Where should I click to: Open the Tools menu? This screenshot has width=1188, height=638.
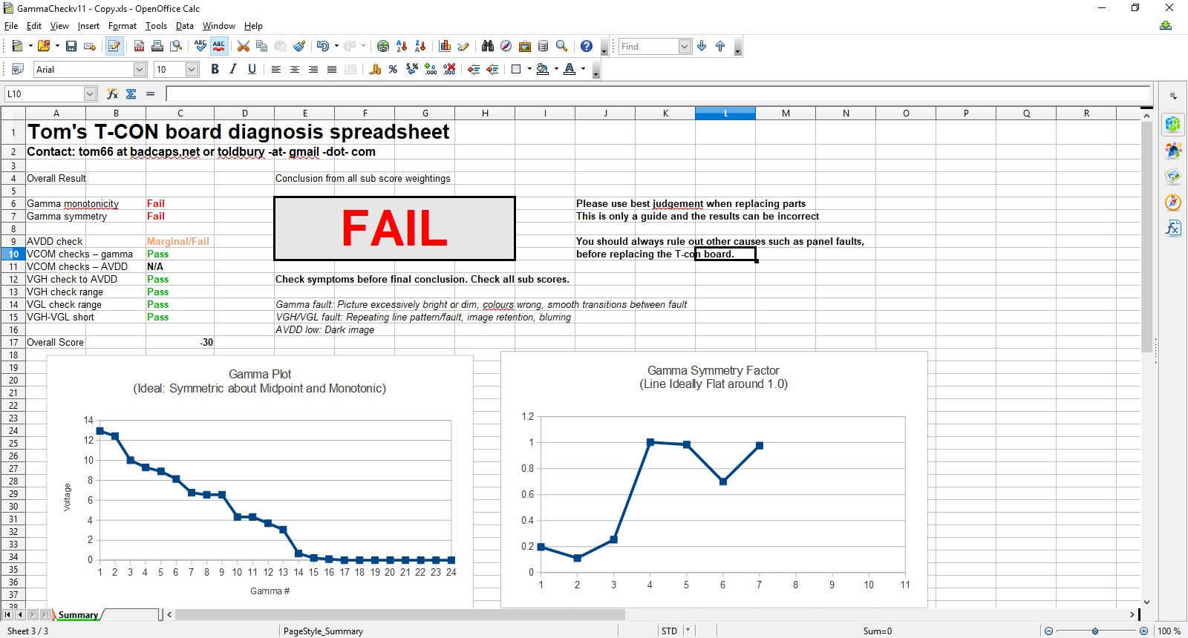click(156, 26)
